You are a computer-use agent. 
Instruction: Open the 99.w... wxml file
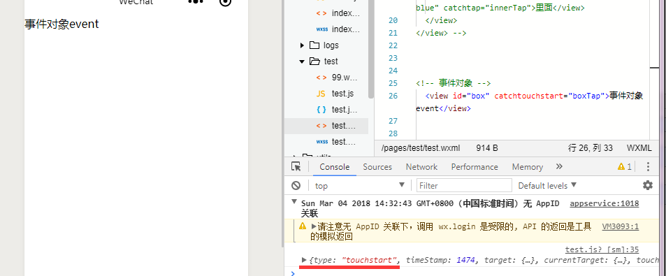pyautogui.click(x=345, y=78)
